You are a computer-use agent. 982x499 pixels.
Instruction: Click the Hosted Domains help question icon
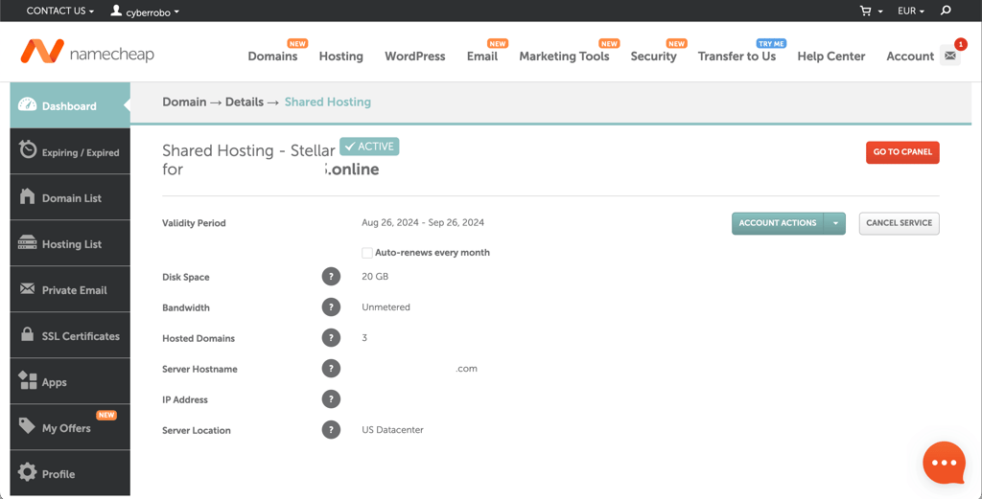(x=331, y=338)
